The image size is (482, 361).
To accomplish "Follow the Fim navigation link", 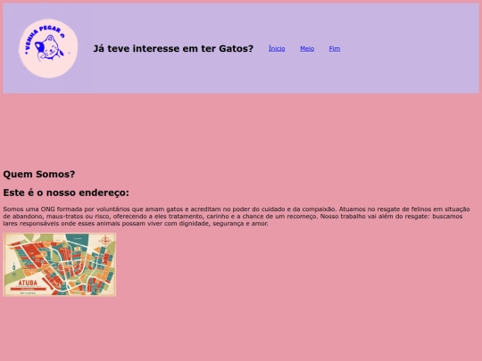I will click(335, 48).
